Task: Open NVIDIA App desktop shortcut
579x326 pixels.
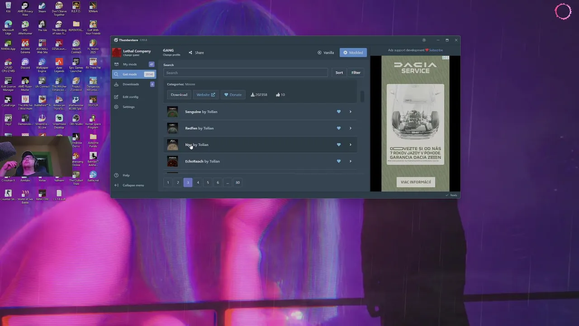Action: pyautogui.click(x=8, y=45)
